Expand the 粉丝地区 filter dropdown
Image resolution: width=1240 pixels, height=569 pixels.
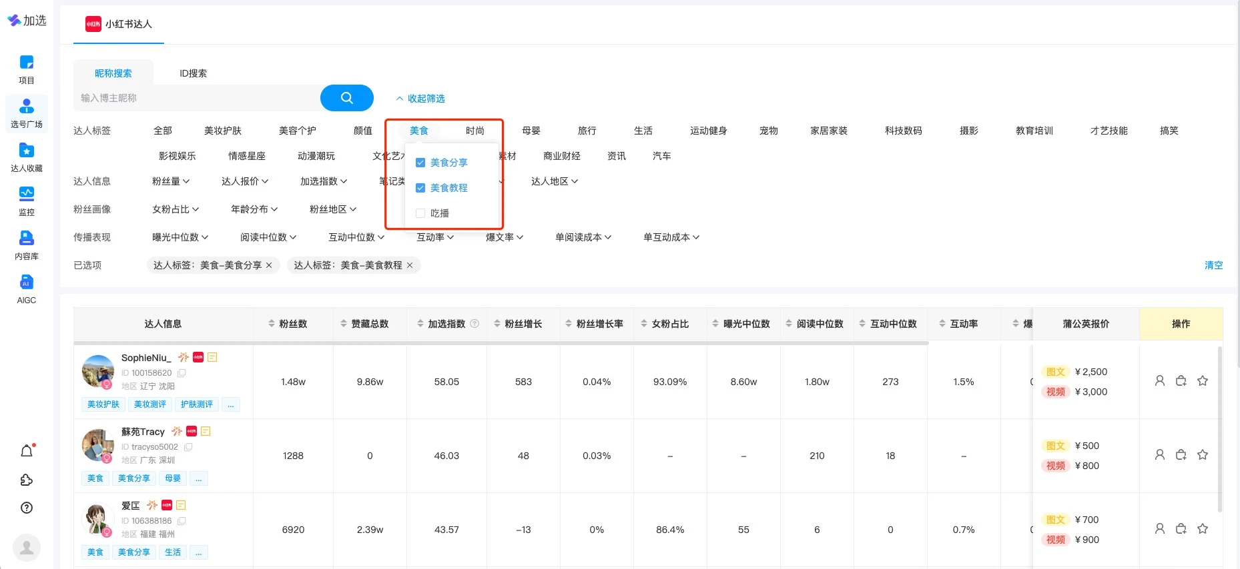click(x=333, y=209)
